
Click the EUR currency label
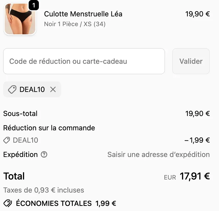pyautogui.click(x=170, y=177)
